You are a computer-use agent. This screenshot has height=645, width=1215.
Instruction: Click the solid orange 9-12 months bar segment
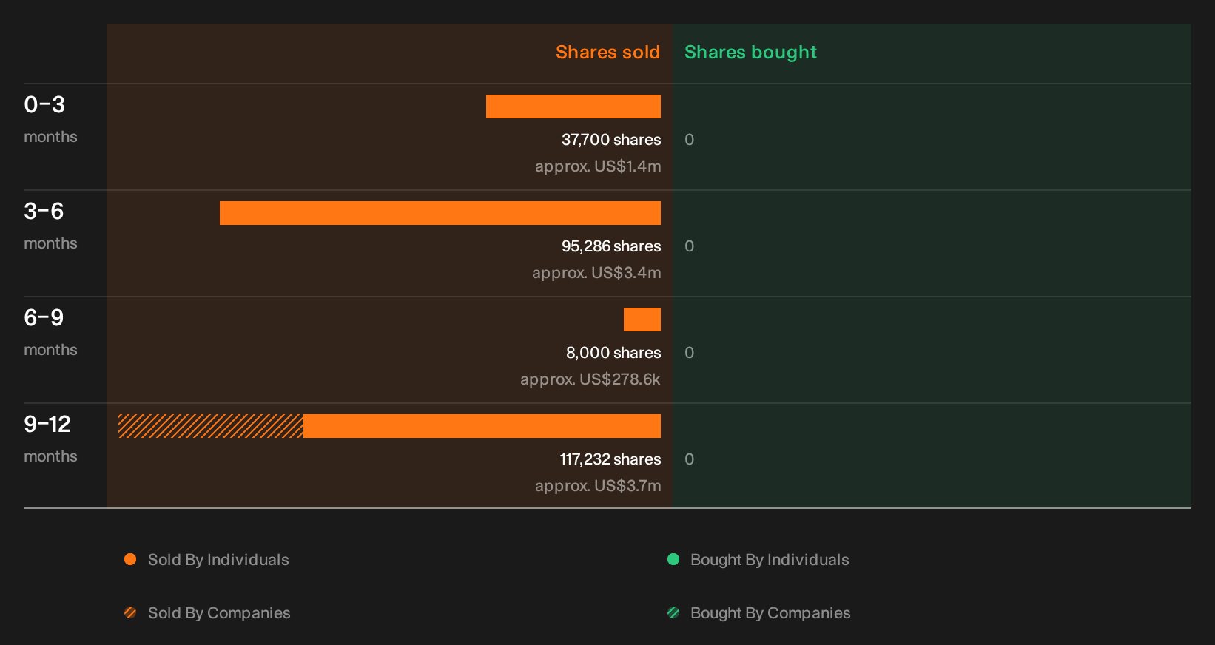click(482, 426)
